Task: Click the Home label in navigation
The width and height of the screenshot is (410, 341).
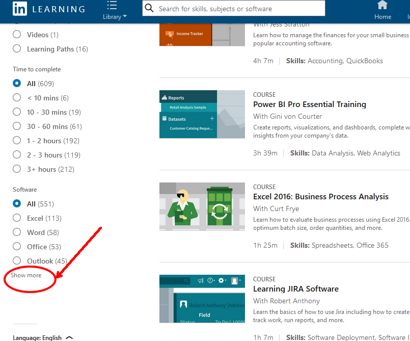Action: coord(382,17)
